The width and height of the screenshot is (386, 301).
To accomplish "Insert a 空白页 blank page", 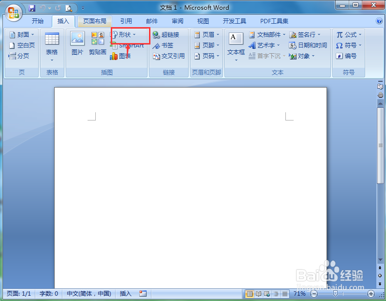I will point(22,45).
